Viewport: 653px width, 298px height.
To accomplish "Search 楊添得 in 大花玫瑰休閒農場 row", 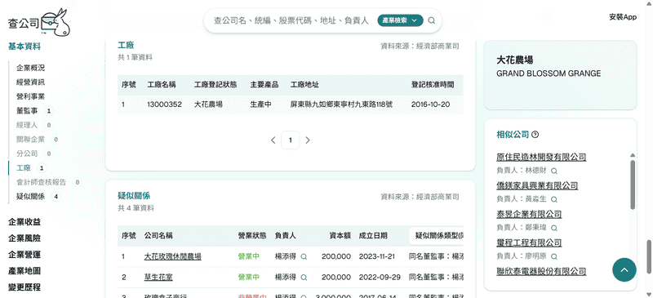I will pyautogui.click(x=304, y=256).
